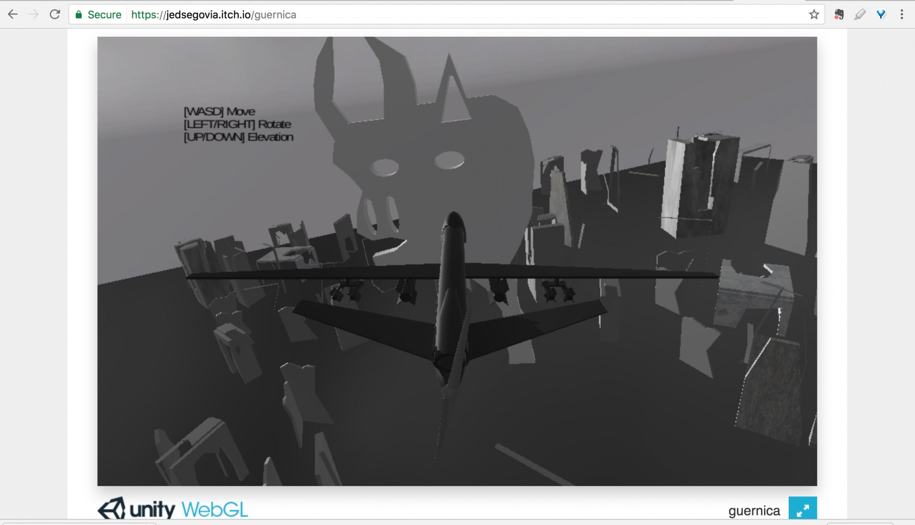Click the green Secure padlock icon
This screenshot has width=915, height=525.
click(x=79, y=15)
